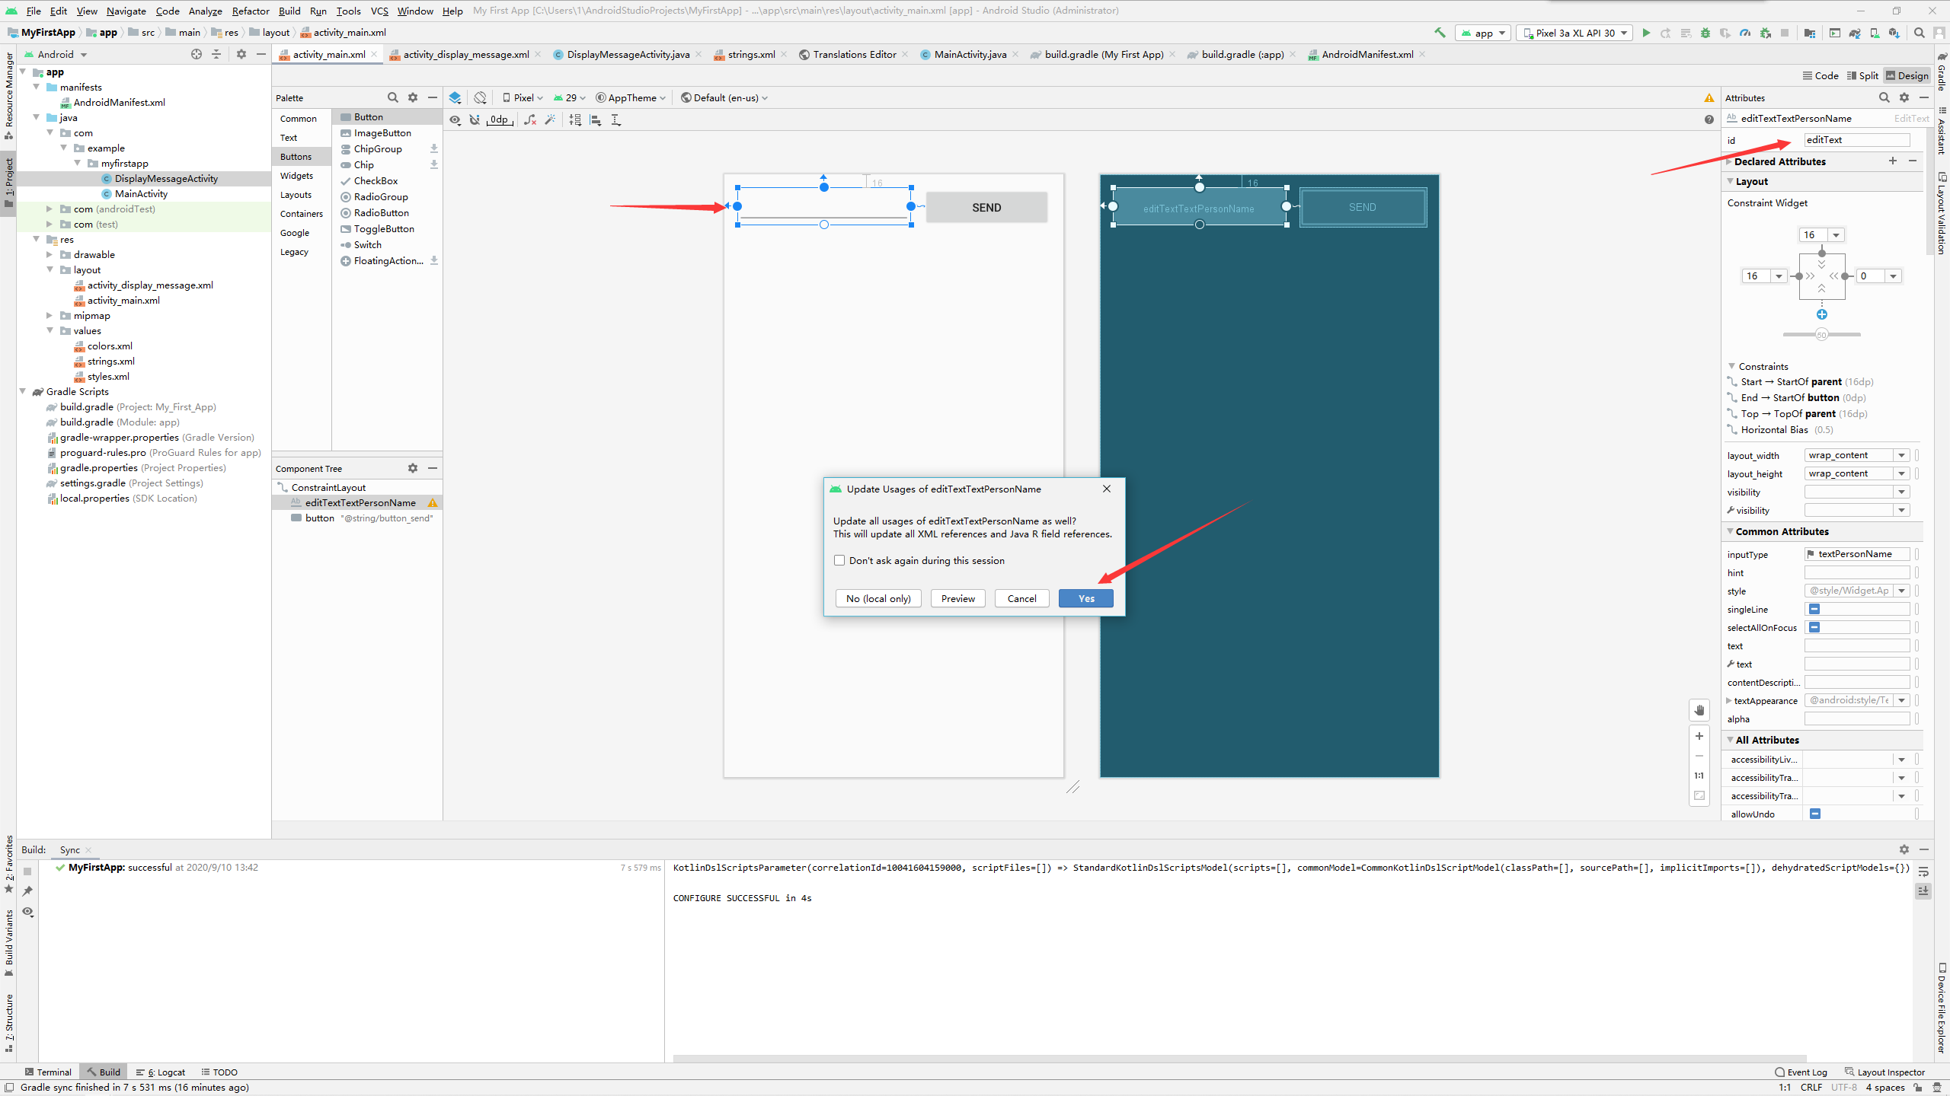Image resolution: width=1950 pixels, height=1096 pixels.
Task: Open the layout_width dropdown
Action: pyautogui.click(x=1901, y=455)
